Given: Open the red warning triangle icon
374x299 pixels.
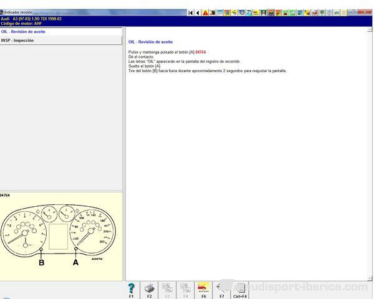Looking at the screenshot, I should 205,12.
